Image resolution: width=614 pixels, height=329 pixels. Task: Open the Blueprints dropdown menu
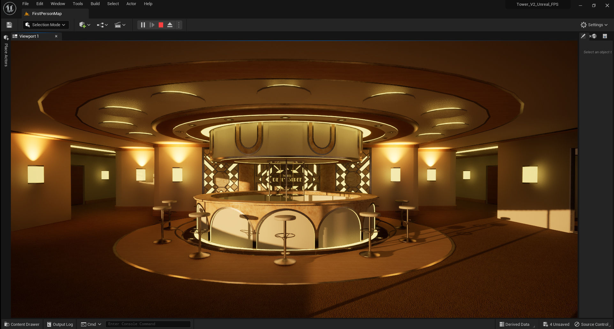pos(102,25)
